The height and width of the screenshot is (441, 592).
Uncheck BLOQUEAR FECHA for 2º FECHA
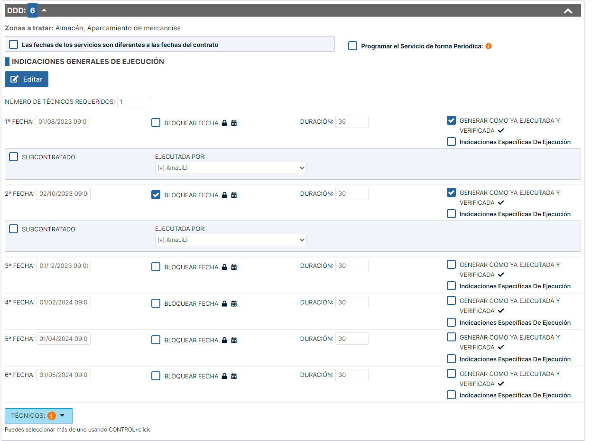(x=156, y=195)
